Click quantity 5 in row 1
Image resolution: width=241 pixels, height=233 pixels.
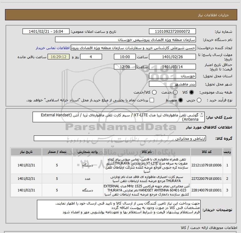pos(57,165)
